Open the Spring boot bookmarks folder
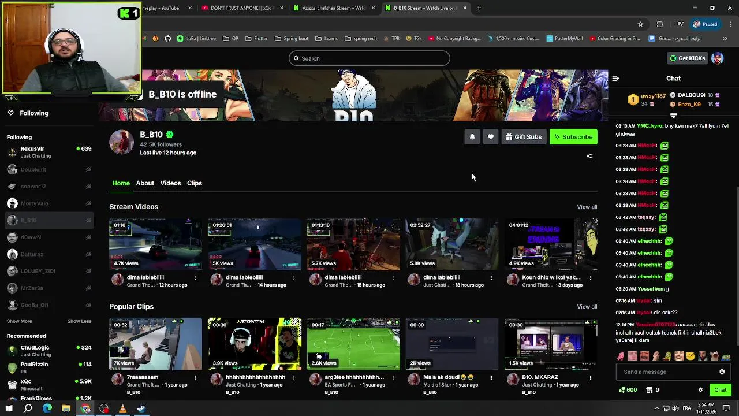The image size is (739, 416). click(x=292, y=39)
